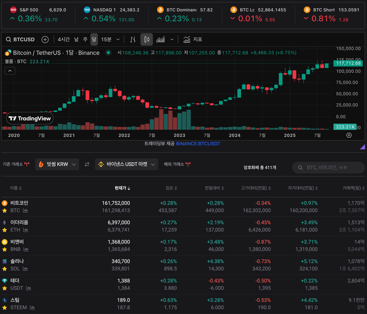Sort by 김프 column

(x=171, y=188)
